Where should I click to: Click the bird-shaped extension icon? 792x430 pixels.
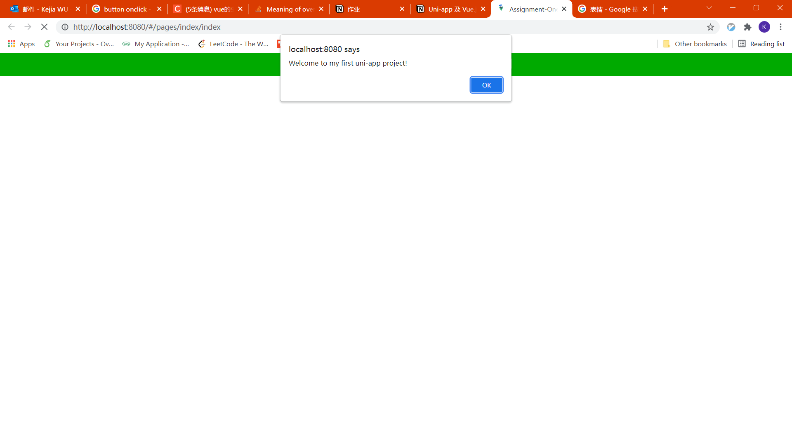pos(731,27)
